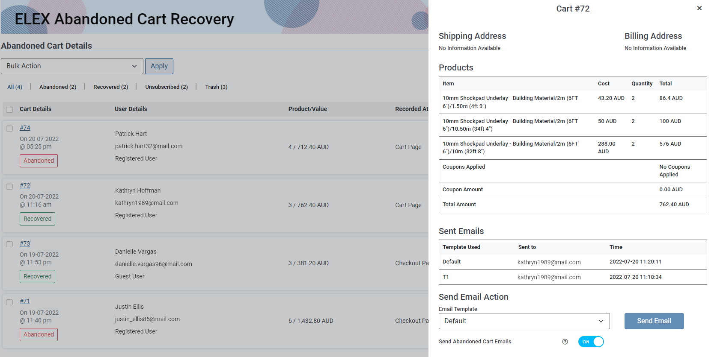Click Total Amount 762.40 AUD value
714x357 pixels.
click(x=674, y=205)
